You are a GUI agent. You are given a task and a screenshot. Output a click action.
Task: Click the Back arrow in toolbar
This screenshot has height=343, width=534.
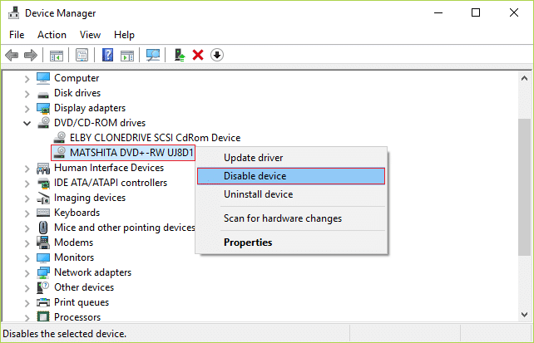click(x=12, y=56)
